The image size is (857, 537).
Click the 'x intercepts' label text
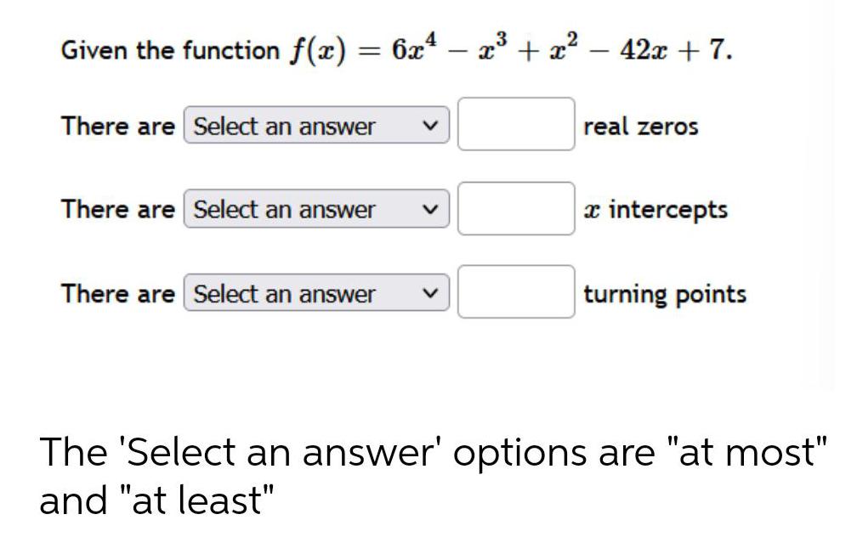pyautogui.click(x=657, y=209)
